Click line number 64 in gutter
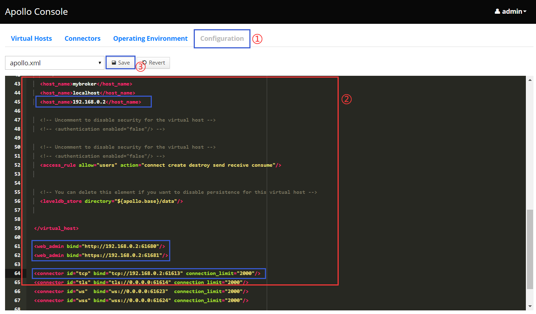The height and width of the screenshot is (314, 536). tap(17, 273)
